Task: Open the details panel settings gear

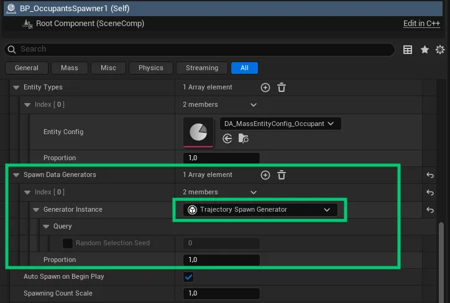Action: (440, 50)
